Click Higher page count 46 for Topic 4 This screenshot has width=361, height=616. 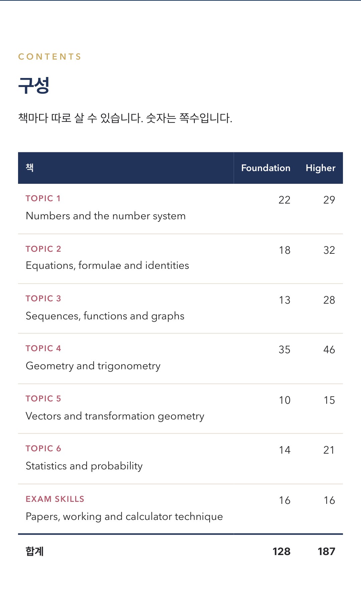(x=329, y=350)
